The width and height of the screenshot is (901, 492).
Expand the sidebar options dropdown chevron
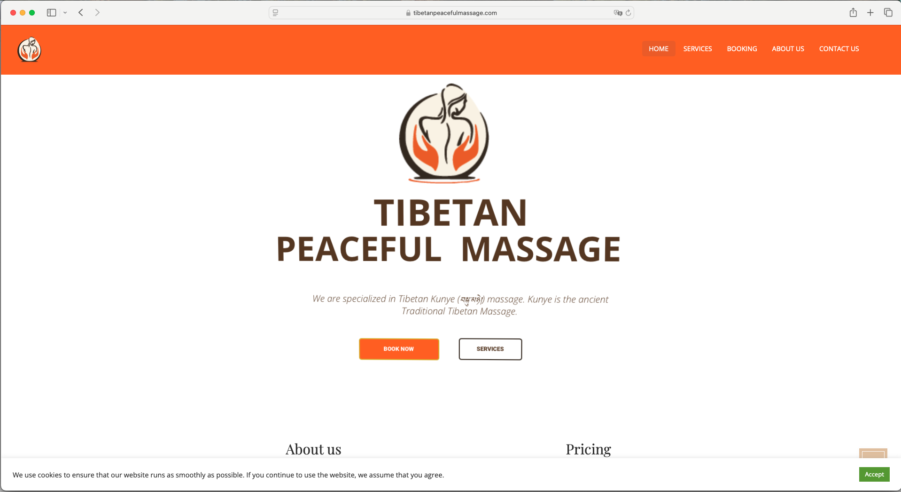(65, 13)
